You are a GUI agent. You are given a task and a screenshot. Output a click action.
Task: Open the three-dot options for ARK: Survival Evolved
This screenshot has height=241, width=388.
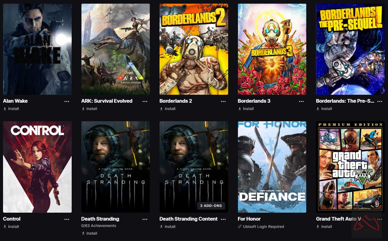tap(145, 101)
